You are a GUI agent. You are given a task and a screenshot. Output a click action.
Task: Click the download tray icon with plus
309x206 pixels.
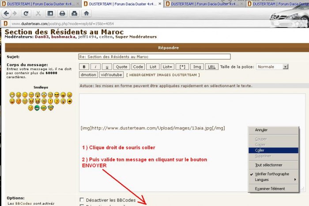(x=74, y=14)
